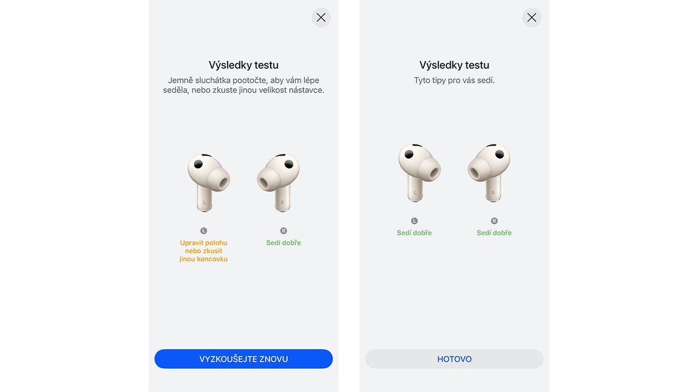Tap 'Sedí dobře' under the R badge in the HOTOVO screen

tap(494, 233)
